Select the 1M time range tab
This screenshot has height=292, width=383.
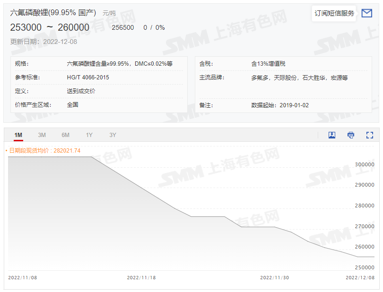coord(18,135)
